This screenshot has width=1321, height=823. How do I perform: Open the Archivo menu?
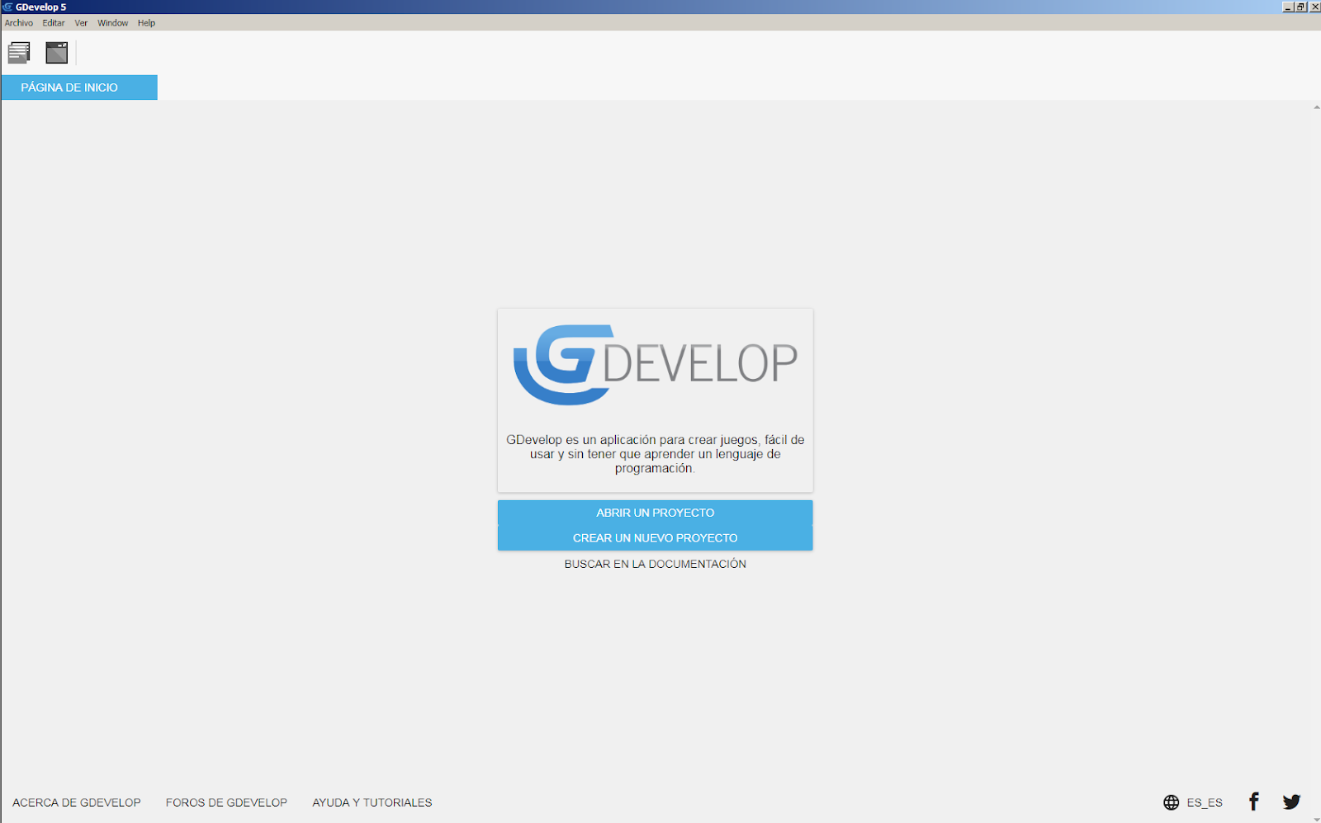point(18,22)
